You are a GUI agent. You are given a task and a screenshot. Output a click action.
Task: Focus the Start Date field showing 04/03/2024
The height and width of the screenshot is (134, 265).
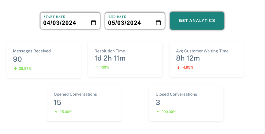60,23
